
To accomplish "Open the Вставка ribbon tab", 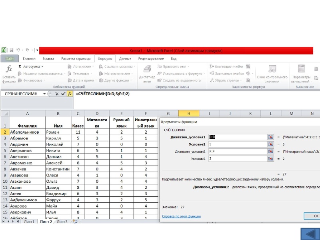I will 49,58.
